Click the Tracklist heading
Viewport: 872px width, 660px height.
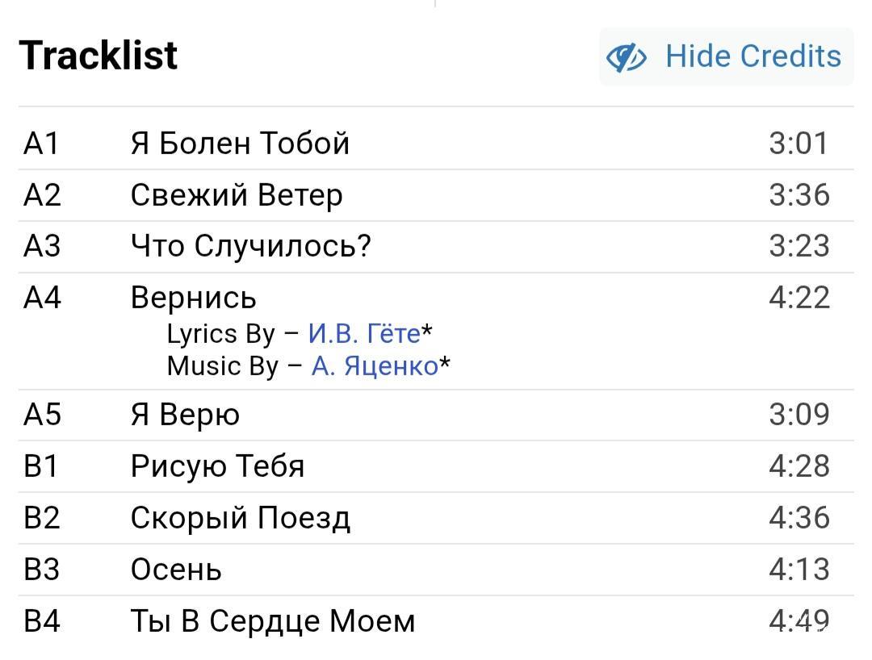(98, 56)
